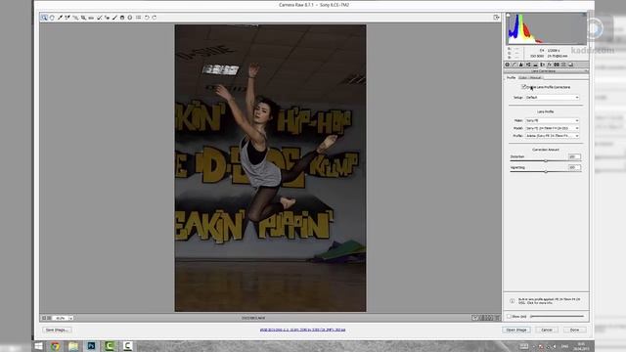Image resolution: width=626 pixels, height=352 pixels.
Task: Open the Lens Corrections panel flyout menu
Action: pos(586,71)
